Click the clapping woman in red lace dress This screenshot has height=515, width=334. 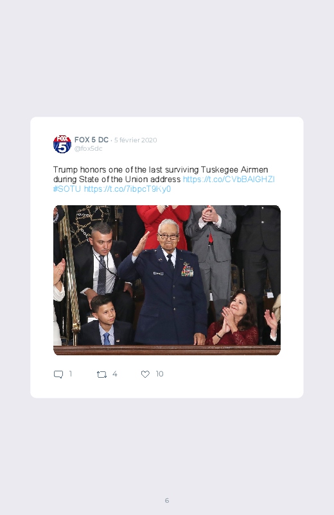[x=234, y=317]
